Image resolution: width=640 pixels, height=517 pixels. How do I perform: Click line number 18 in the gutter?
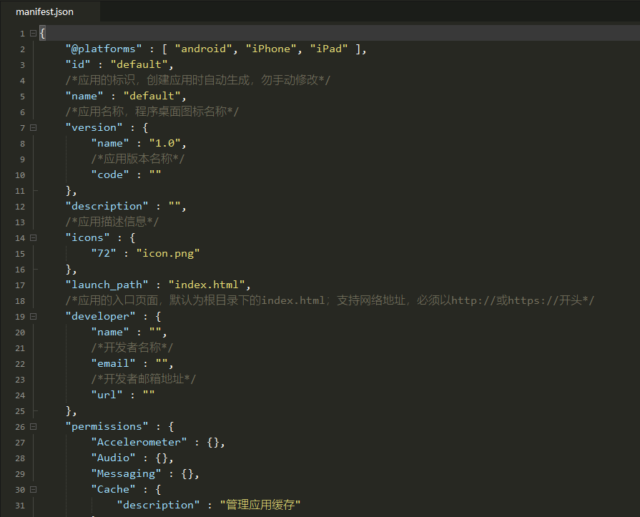tap(20, 301)
